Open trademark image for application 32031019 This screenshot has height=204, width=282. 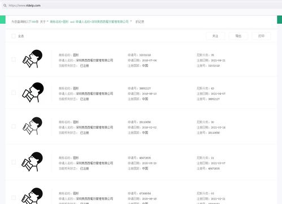coord(32,59)
